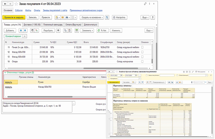Viewport: 215px width, 139px height.
Task: Go back with the left arrow in the order window
Action: [x=5, y=4]
